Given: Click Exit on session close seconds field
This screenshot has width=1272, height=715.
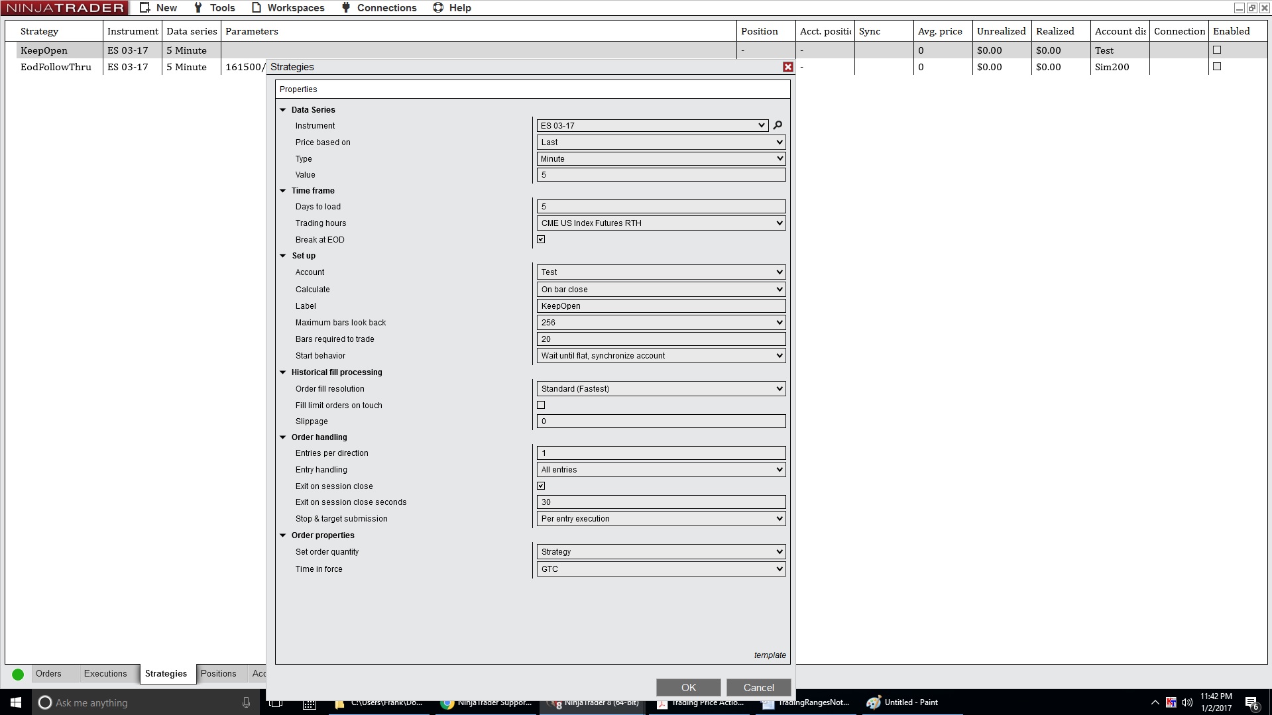Looking at the screenshot, I should (661, 502).
